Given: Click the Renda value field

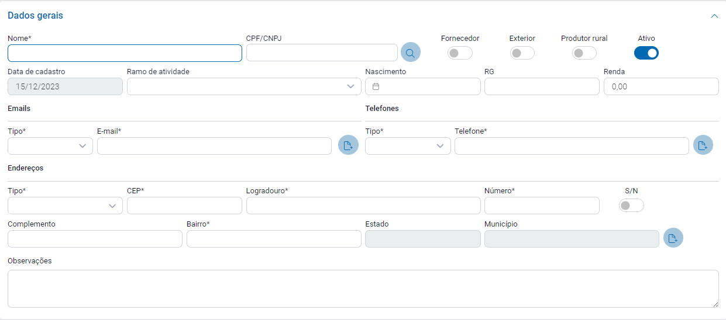Looking at the screenshot, I should pos(660,86).
